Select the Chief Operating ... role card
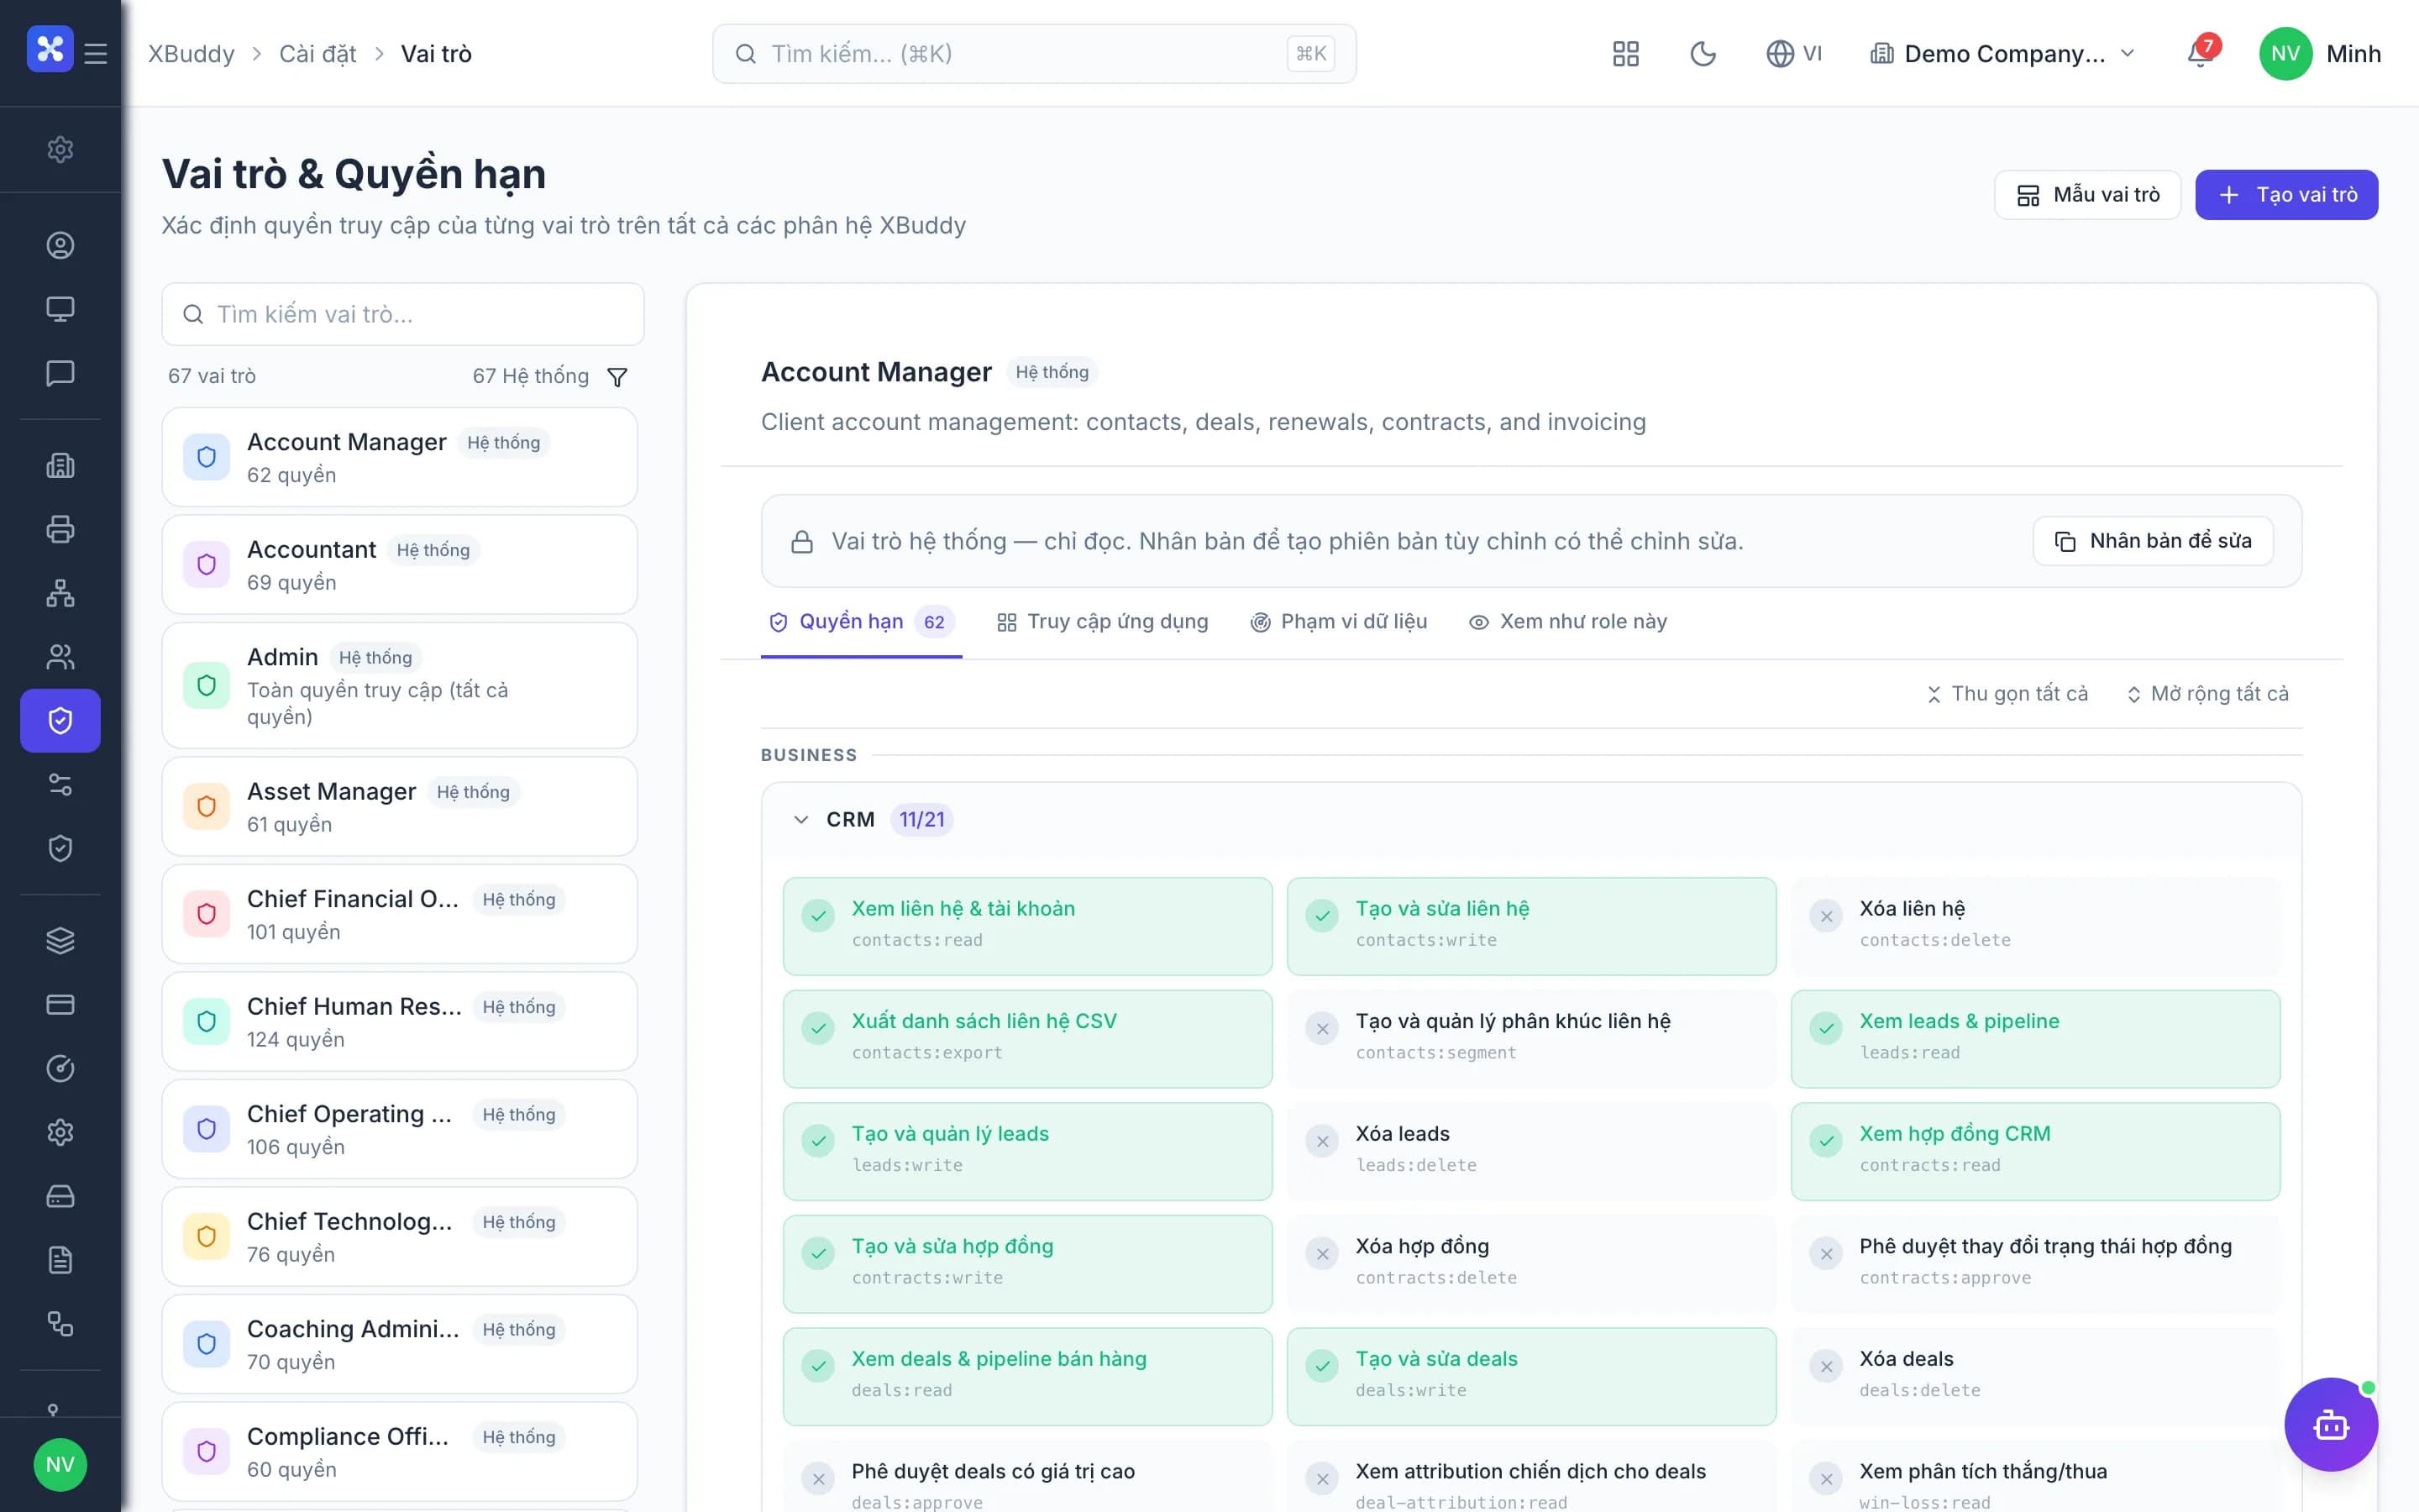The image size is (2419, 1512). 400,1129
